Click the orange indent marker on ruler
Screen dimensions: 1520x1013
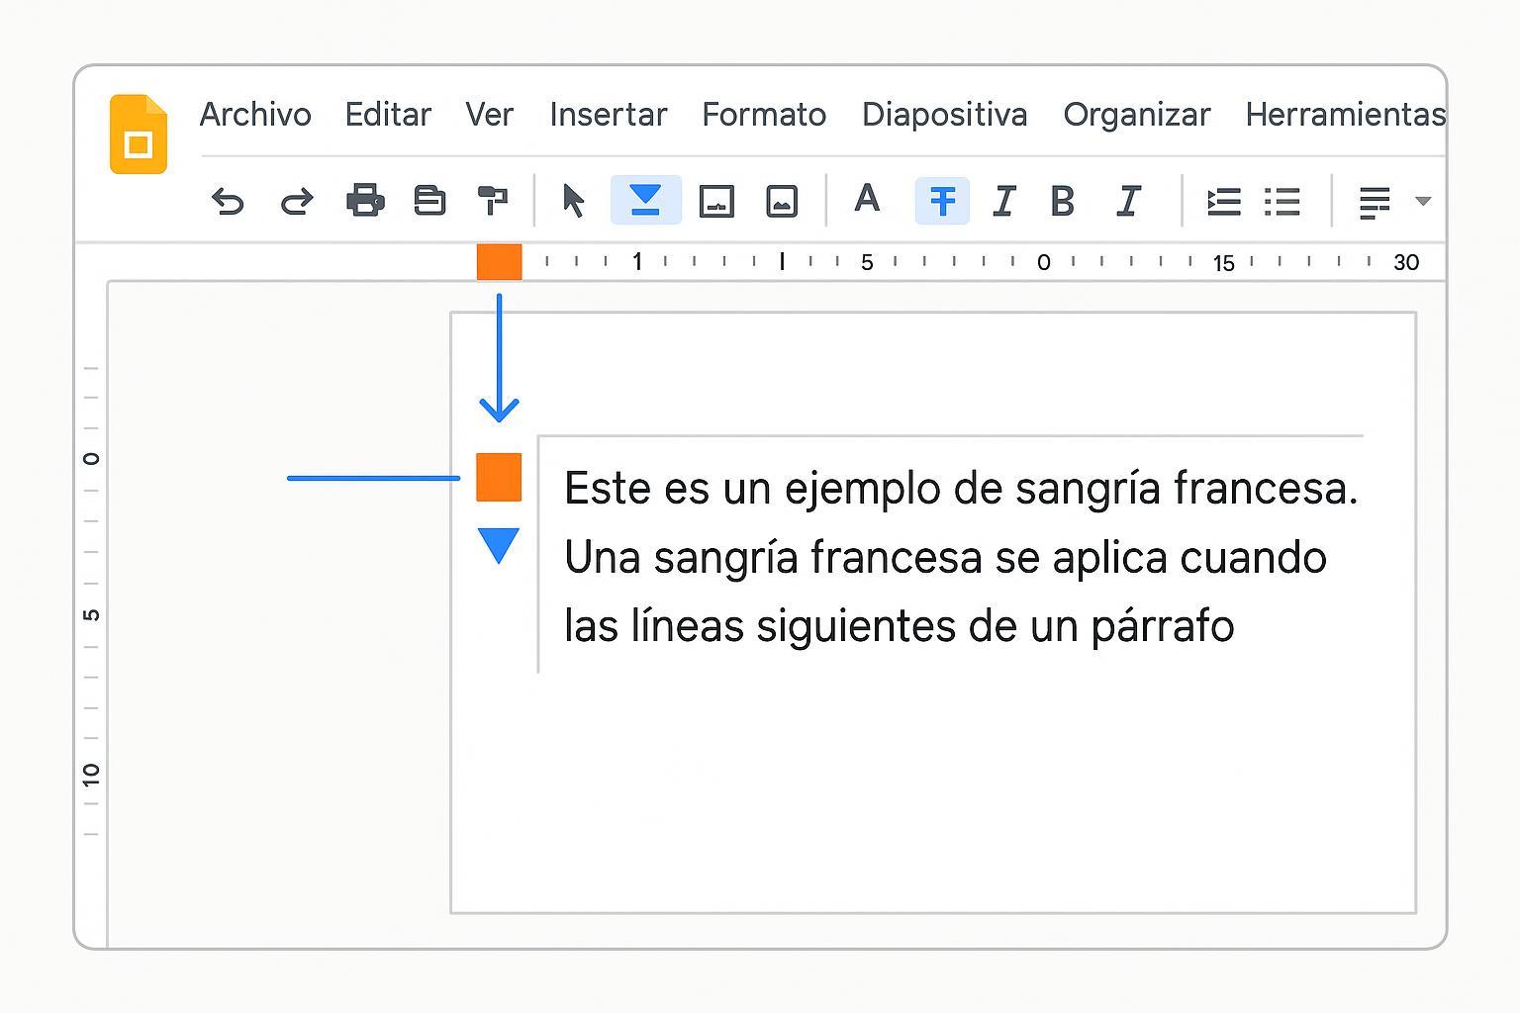tap(499, 262)
